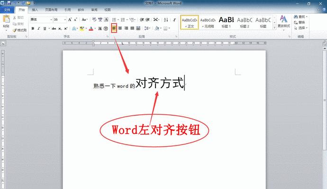327x189 pixels.
Task: Toggle Subscript formatting
Action: (x=60, y=28)
